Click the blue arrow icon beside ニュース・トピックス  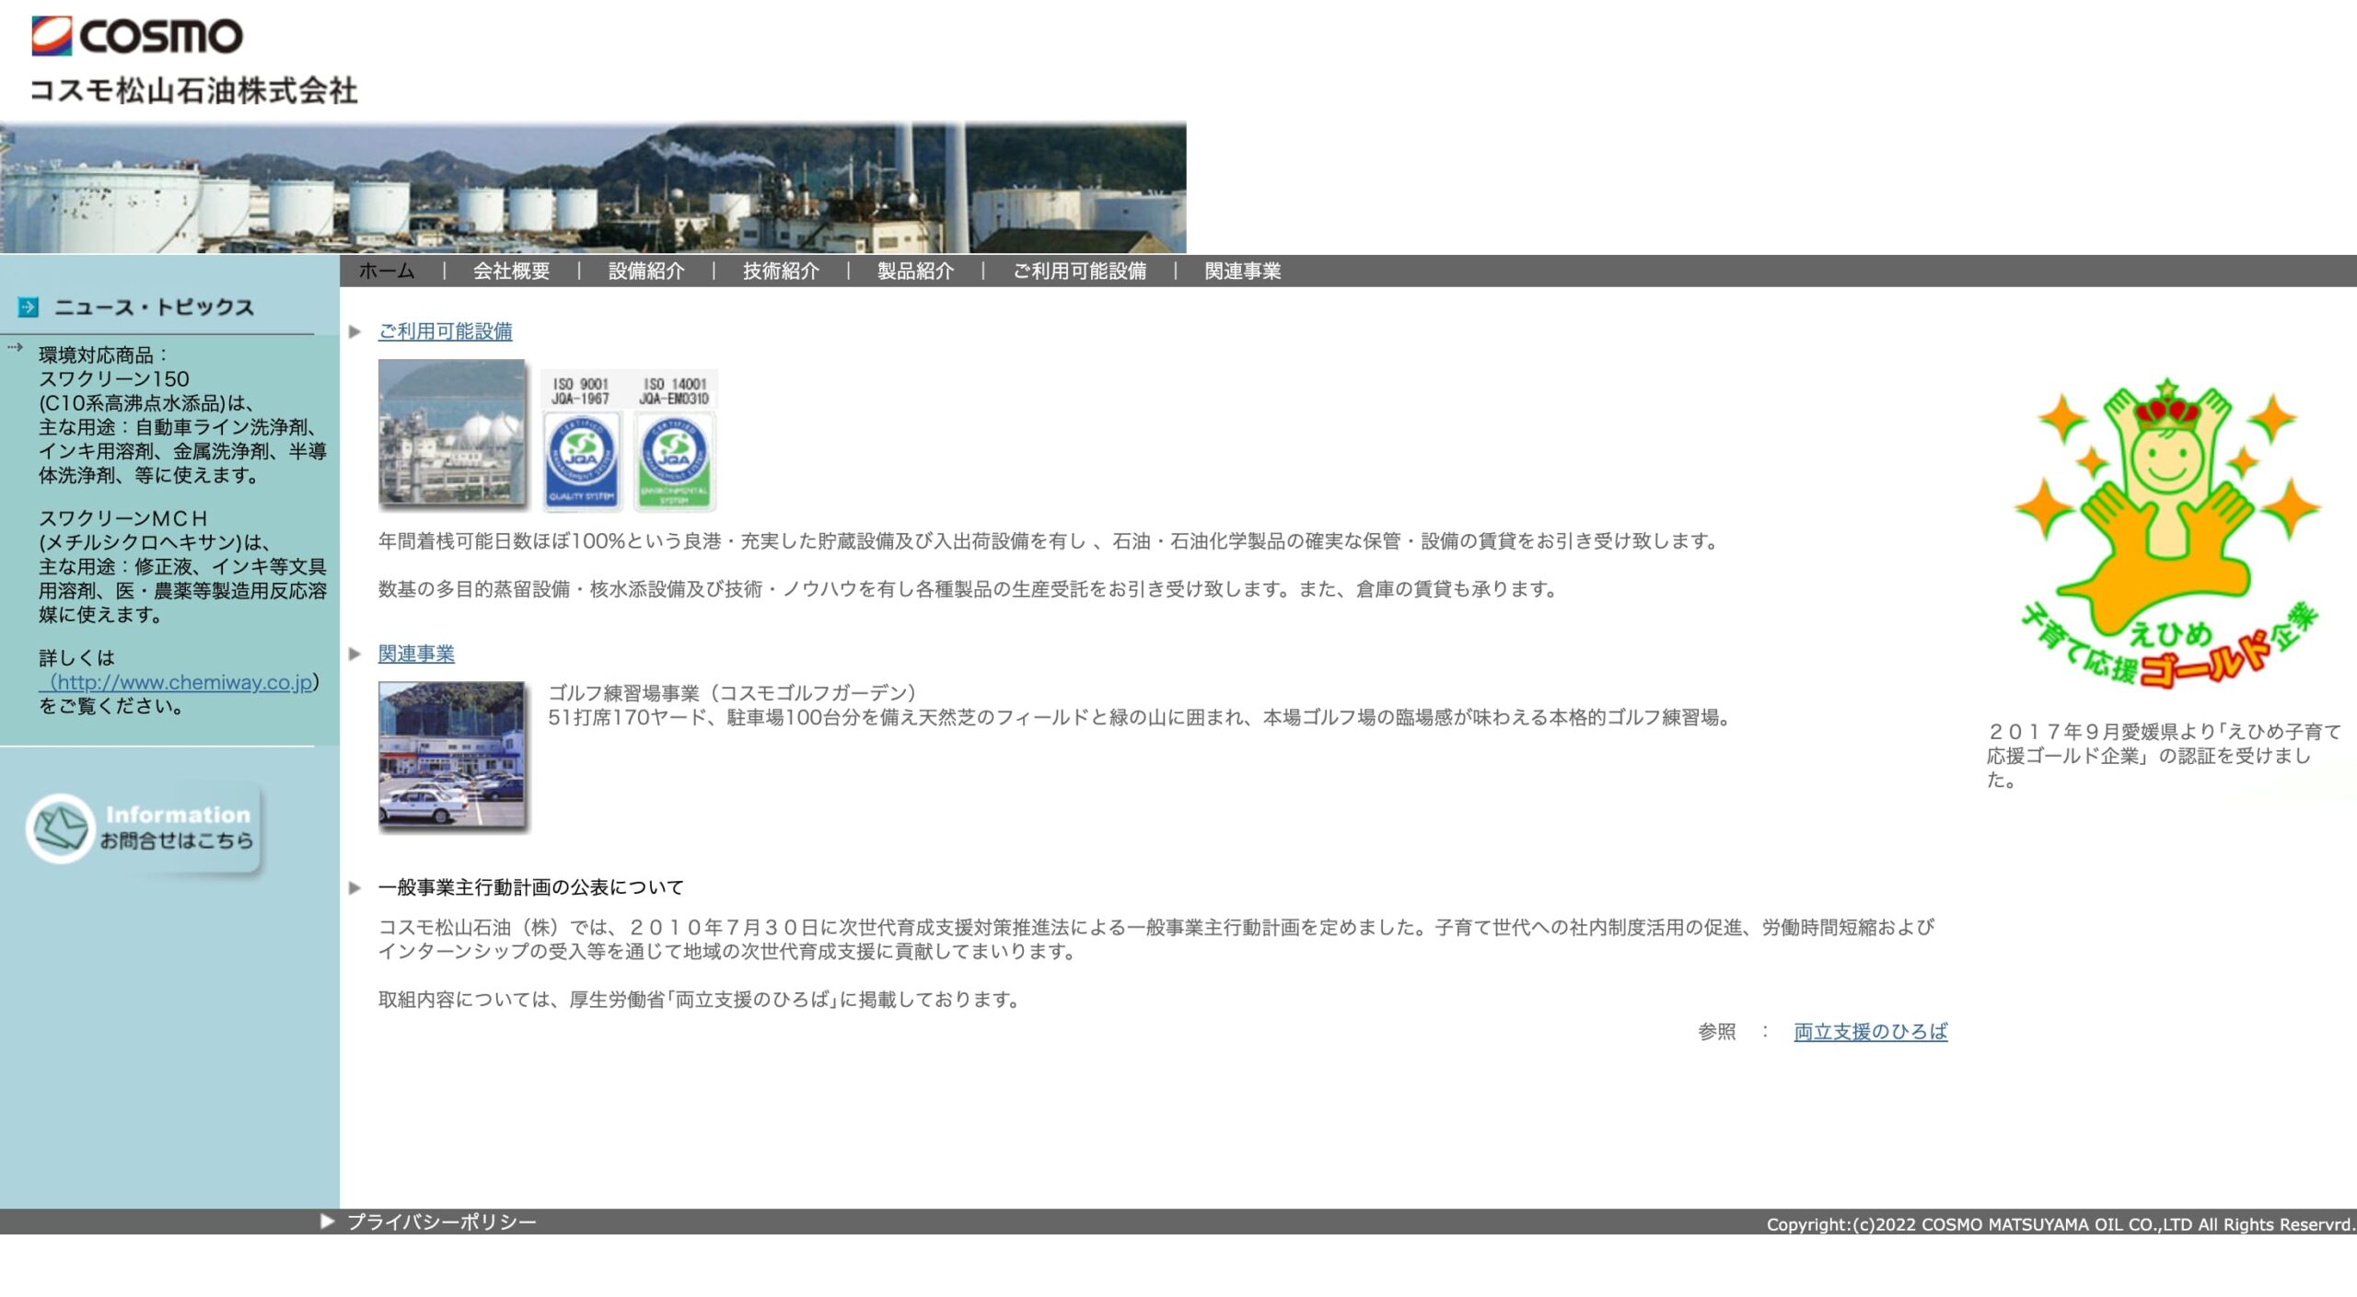(x=29, y=307)
